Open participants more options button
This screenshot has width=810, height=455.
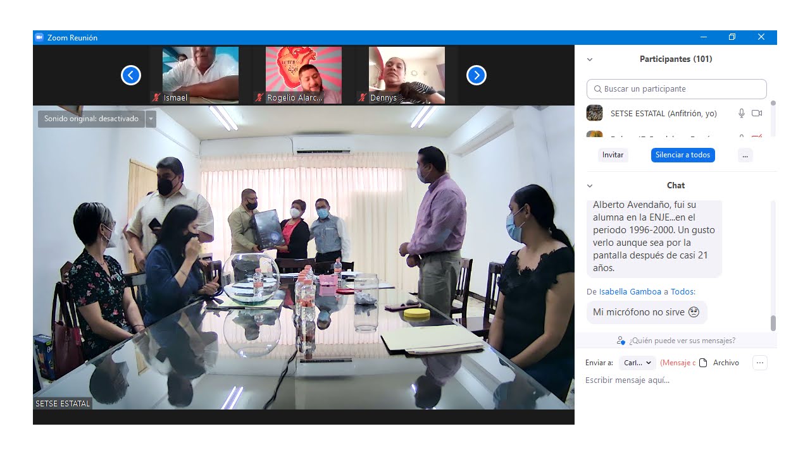(x=745, y=155)
